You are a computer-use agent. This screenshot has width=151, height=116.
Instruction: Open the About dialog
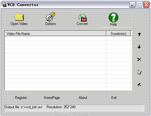pyautogui.click(x=83, y=98)
